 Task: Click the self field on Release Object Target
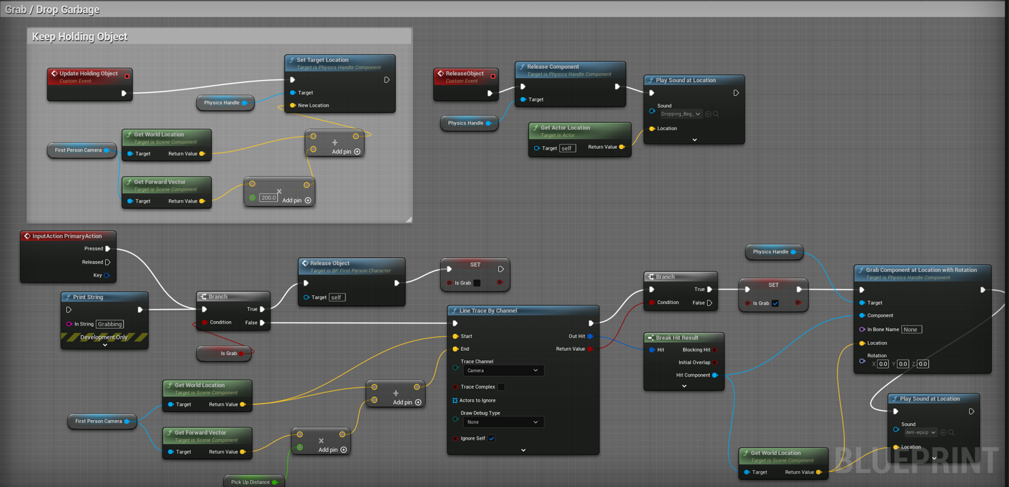(337, 297)
